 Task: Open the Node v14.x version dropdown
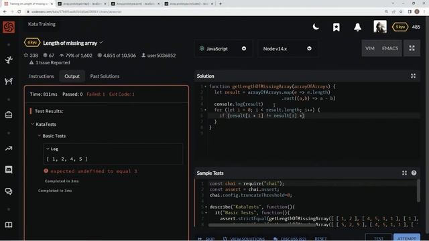click(288, 49)
